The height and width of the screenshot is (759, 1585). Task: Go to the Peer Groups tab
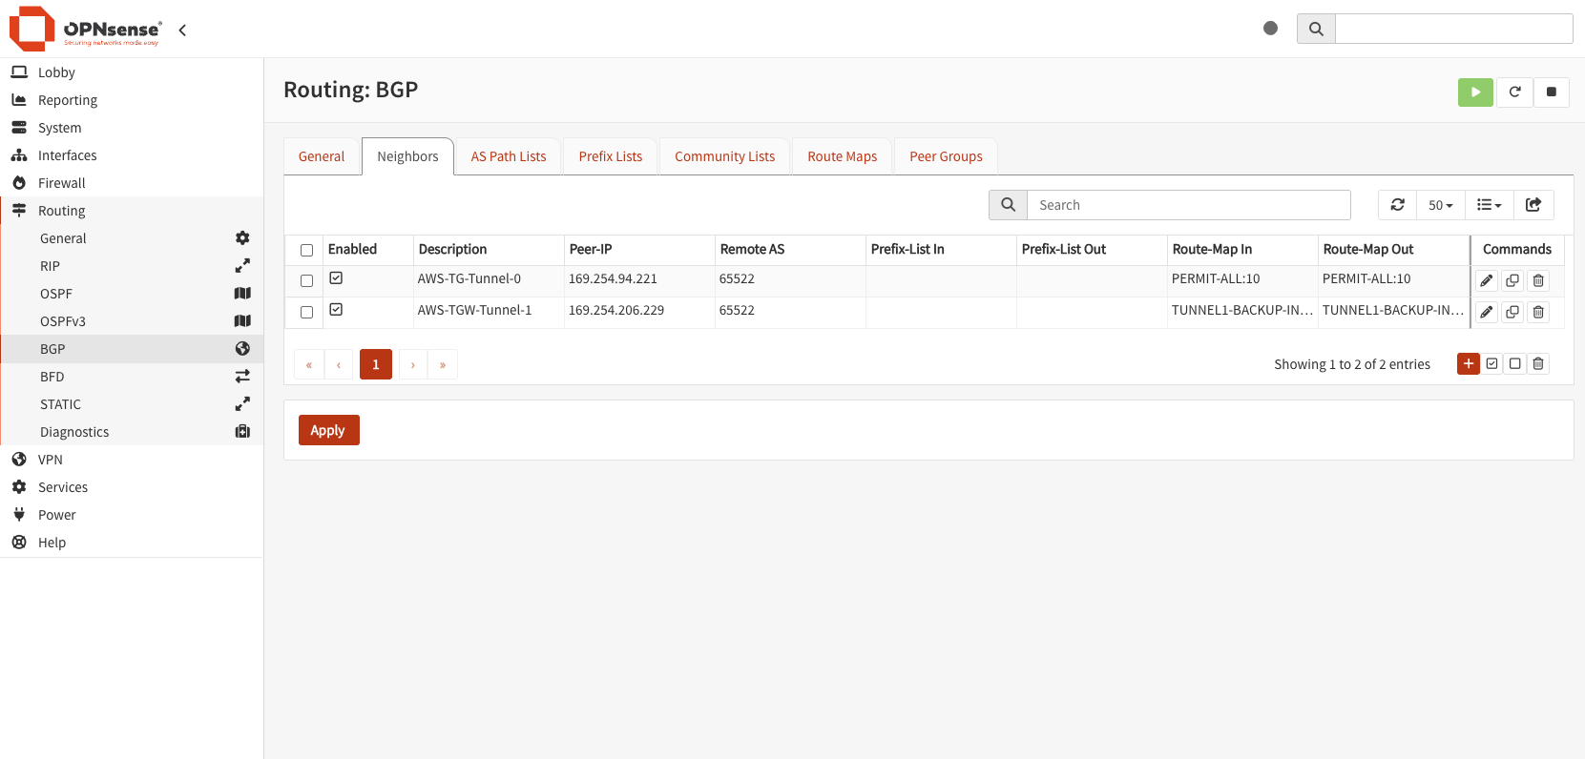coord(947,156)
